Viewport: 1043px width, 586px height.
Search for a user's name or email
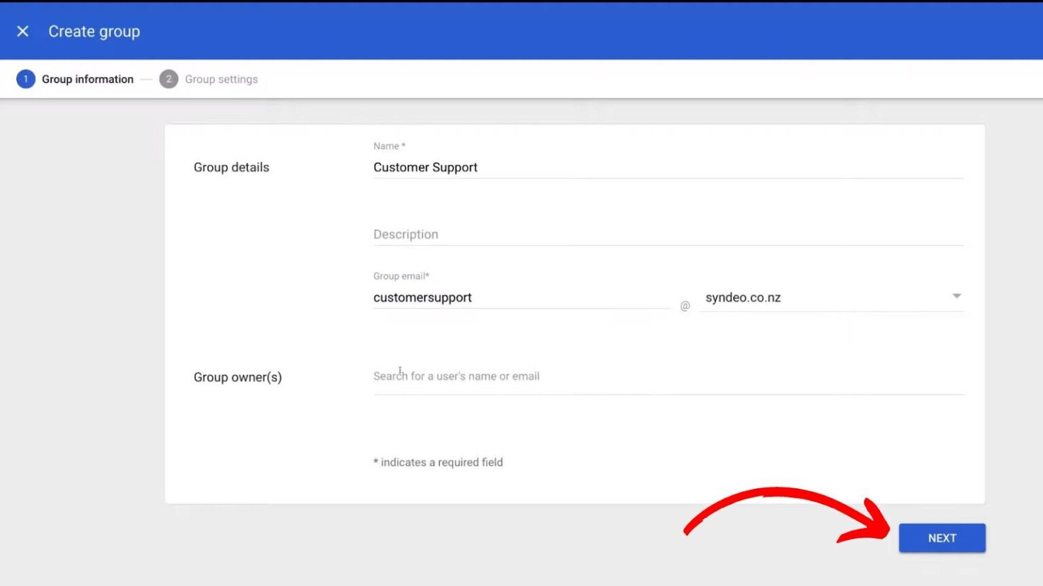click(x=668, y=376)
